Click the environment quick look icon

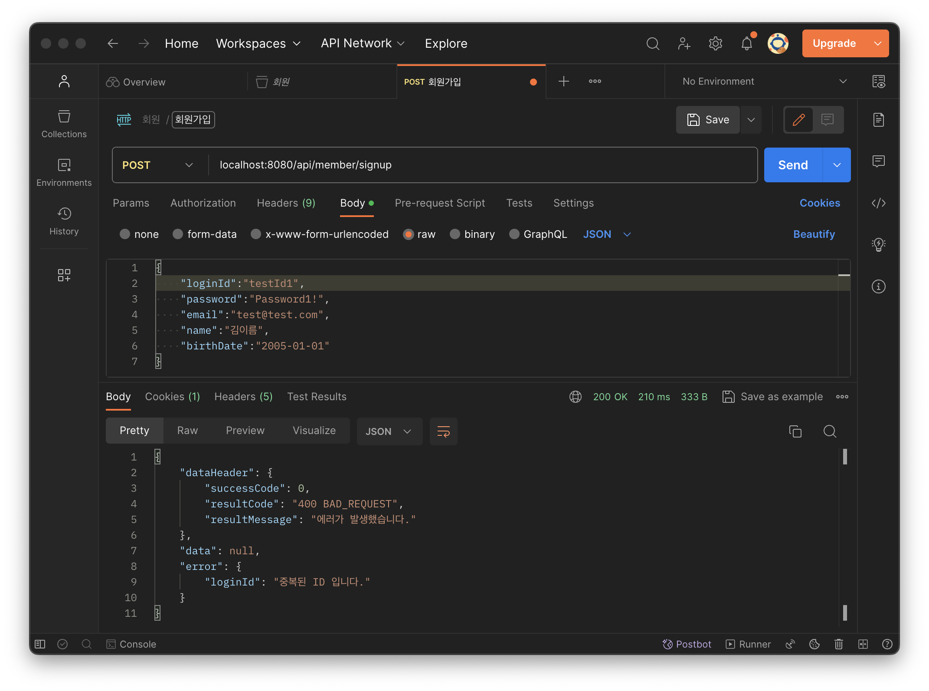[x=878, y=82]
